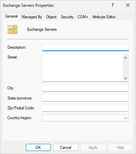The height and width of the screenshot is (154, 136).
Task: Click the Street box scroll down arrow
Action: tap(125, 78)
